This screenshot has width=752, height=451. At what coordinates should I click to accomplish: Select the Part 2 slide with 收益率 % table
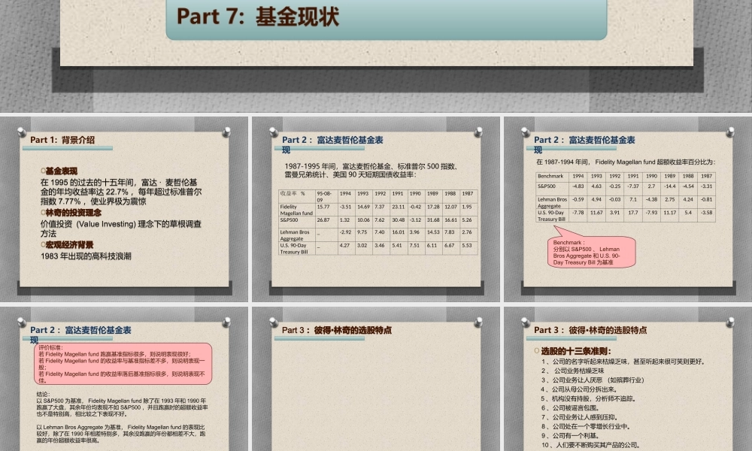click(376, 210)
